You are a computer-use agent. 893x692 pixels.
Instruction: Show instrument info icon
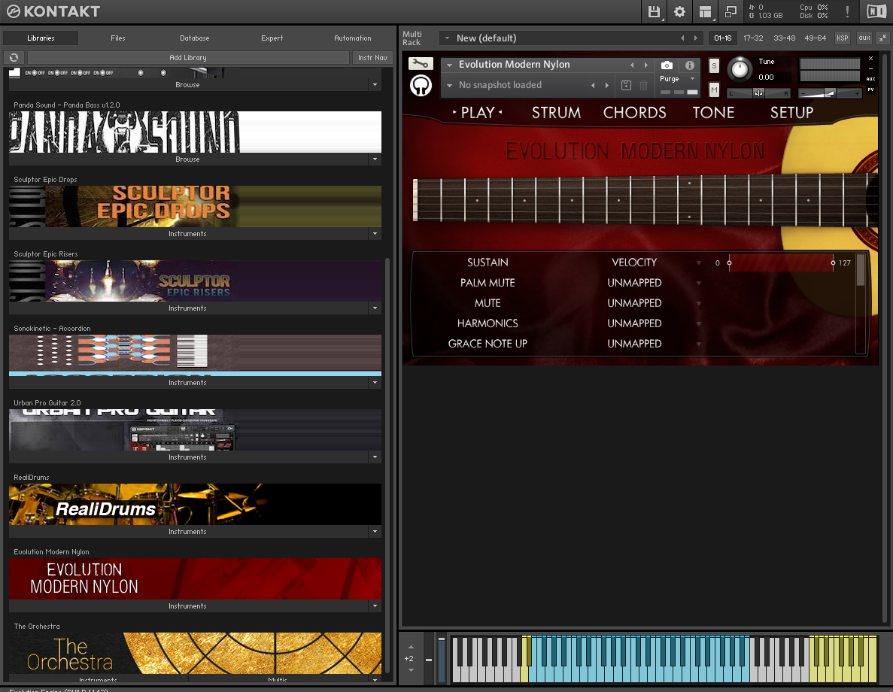(x=690, y=65)
